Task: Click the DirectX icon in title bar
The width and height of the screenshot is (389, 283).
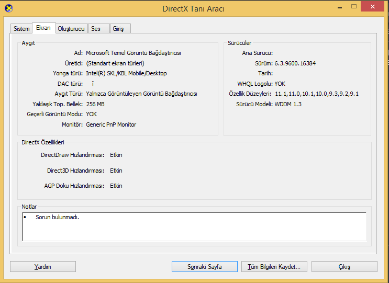Action: click(9, 8)
